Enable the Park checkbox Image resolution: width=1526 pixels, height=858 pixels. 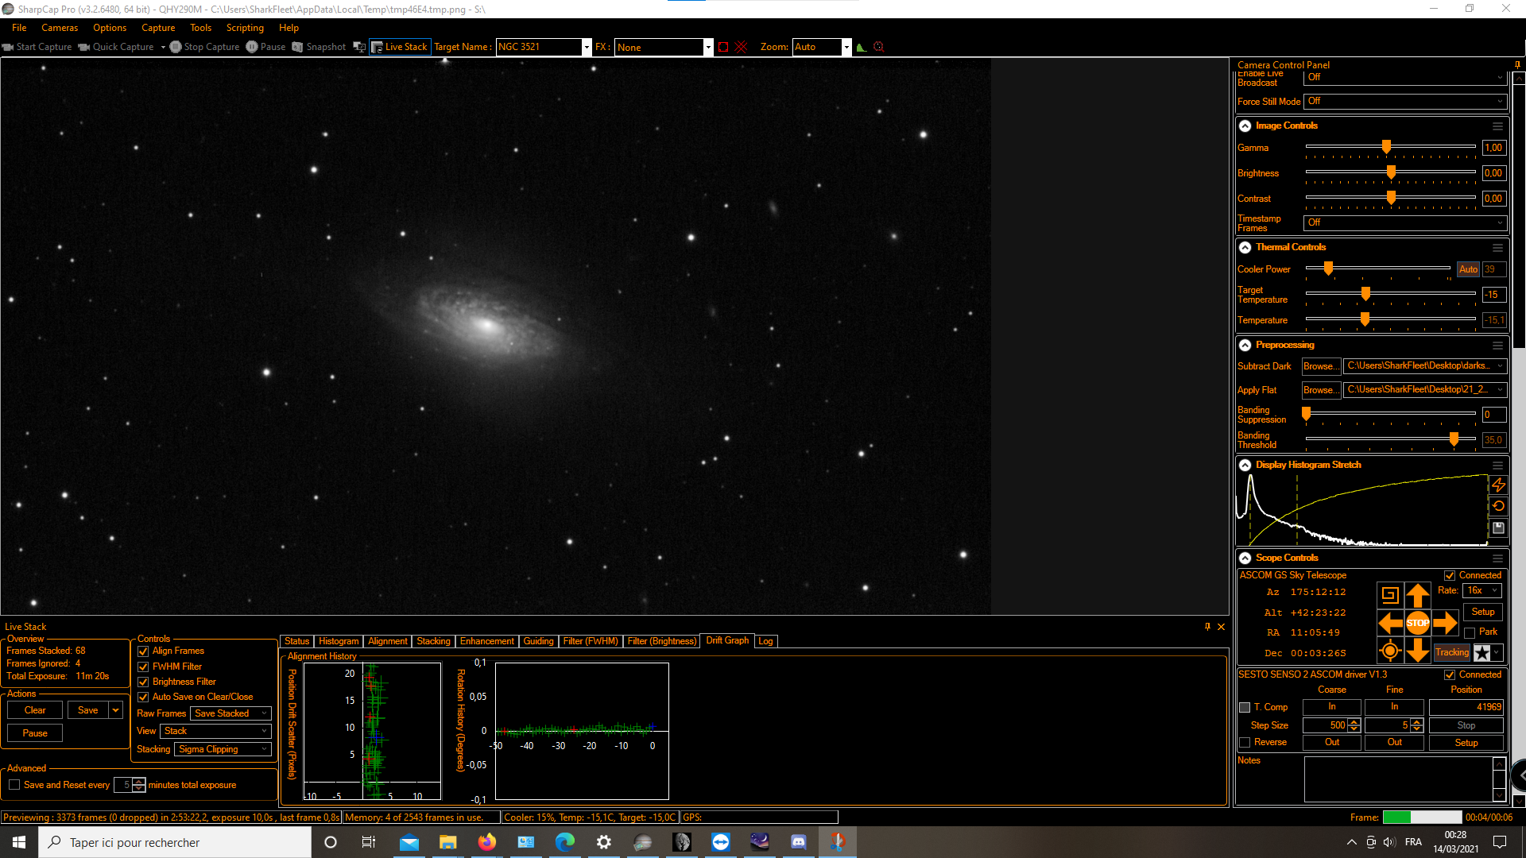pos(1470,632)
